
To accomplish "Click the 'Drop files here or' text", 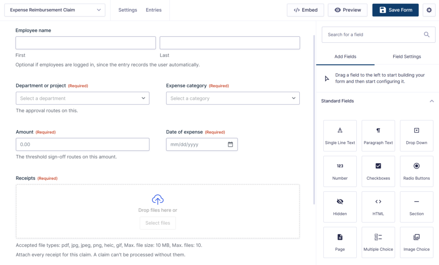I will coord(158,210).
